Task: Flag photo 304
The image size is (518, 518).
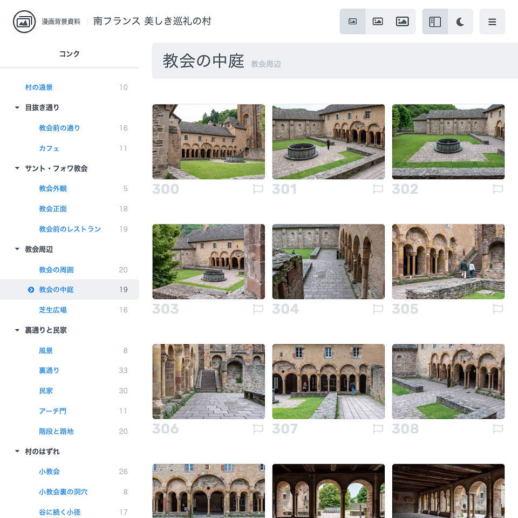Action: tap(378, 309)
